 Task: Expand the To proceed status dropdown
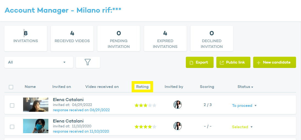point(255,106)
